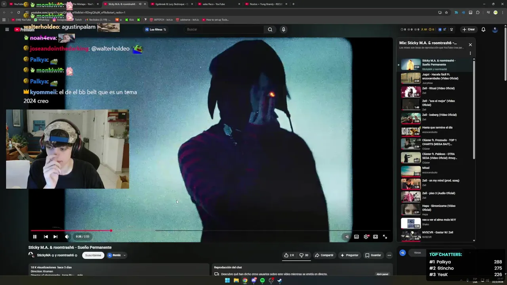Image resolution: width=507 pixels, height=285 pixels.
Task: Open the 'Los filtros' dropdown
Action: pos(156,29)
